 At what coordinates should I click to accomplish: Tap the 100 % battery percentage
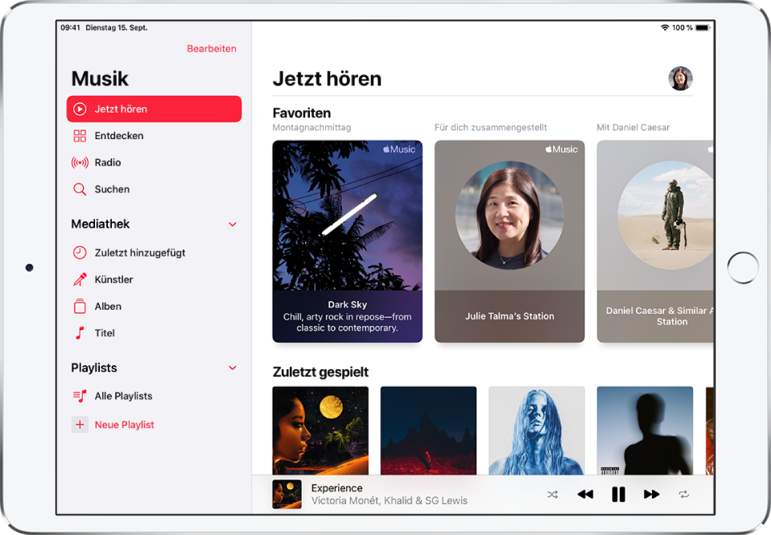tap(682, 27)
